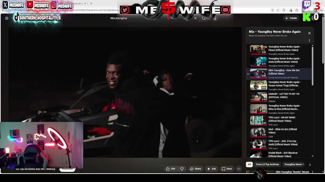Open YFN Lucci 'JAN. 31st' thumbnail
This screenshot has height=182, width=325.
point(258,144)
